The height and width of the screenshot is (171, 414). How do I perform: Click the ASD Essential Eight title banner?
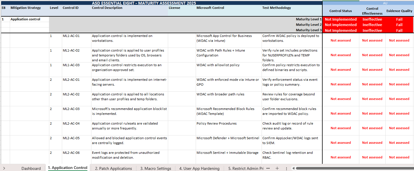pyautogui.click(x=144, y=3)
